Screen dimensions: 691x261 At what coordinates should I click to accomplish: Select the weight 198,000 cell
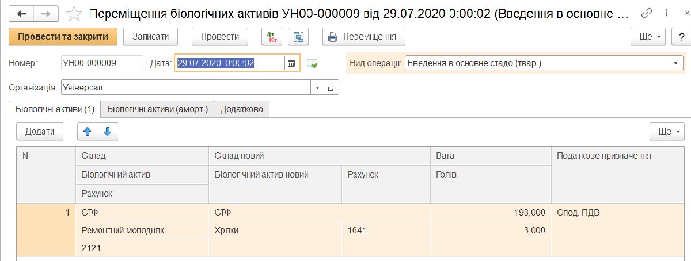491,213
